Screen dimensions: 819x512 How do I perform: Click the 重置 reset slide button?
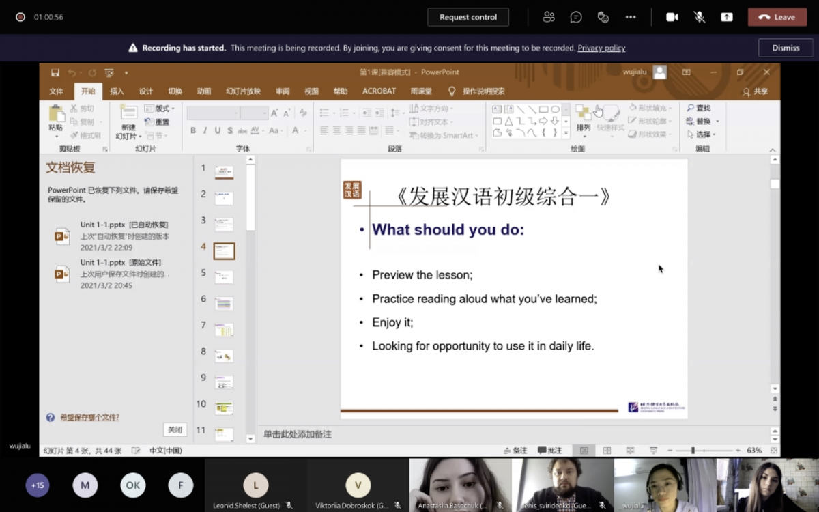[x=158, y=122]
